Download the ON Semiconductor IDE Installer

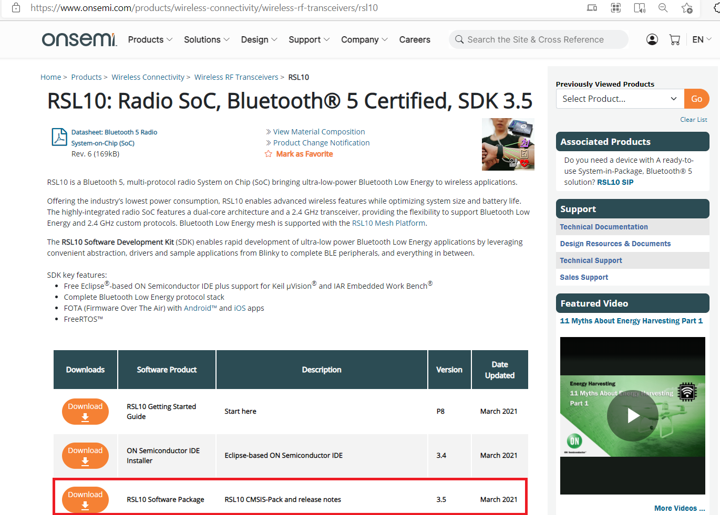(85, 455)
